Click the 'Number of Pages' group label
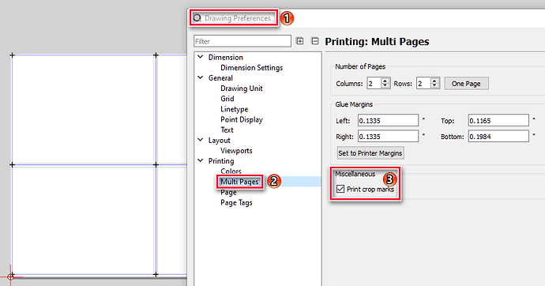The image size is (545, 286). tap(360, 66)
